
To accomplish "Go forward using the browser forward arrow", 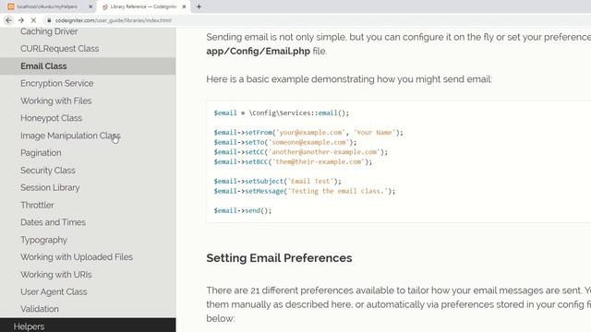I will coord(21,20).
